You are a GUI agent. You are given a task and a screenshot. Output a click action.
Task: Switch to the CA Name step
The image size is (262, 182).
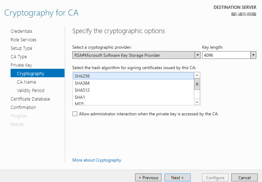[26, 82]
